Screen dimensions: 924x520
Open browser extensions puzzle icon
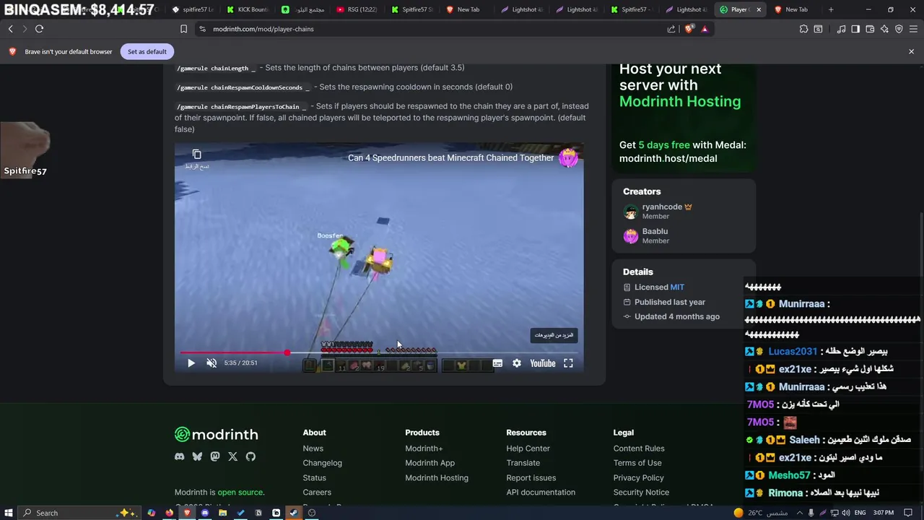(x=803, y=29)
